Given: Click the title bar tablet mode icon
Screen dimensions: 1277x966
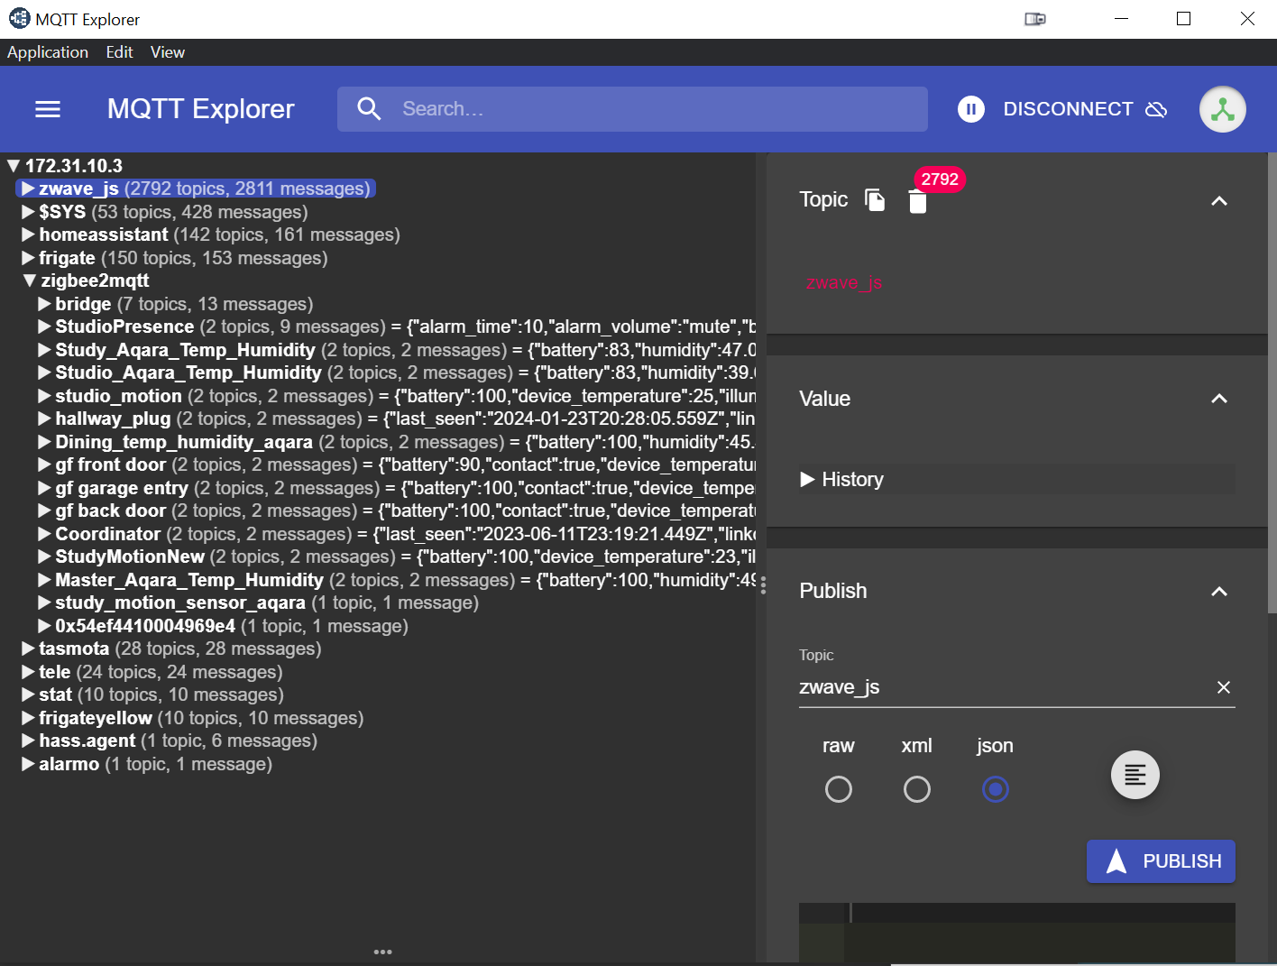Looking at the screenshot, I should [1035, 19].
